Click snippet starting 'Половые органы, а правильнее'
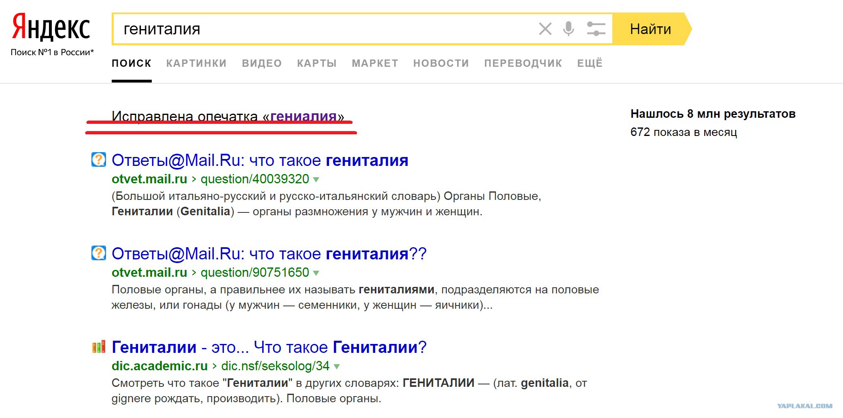The width and height of the screenshot is (843, 418). 355,297
